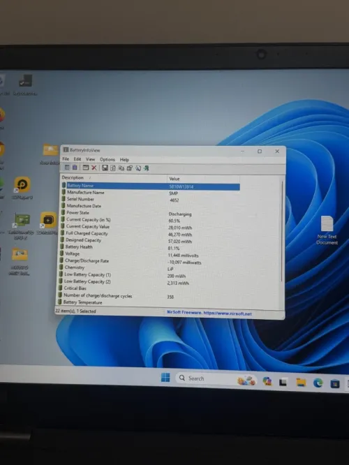Click the Copy selected items toolbar icon
The height and width of the screenshot is (465, 349).
click(x=121, y=168)
